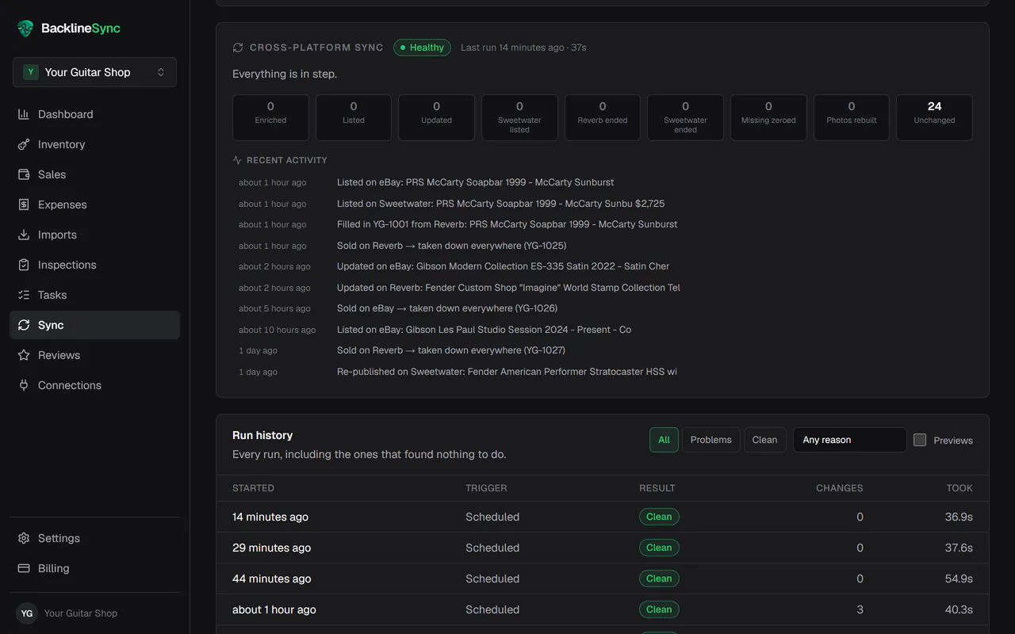Click the Sync arrows icon in sidebar
The width and height of the screenshot is (1015, 634).
24,325
